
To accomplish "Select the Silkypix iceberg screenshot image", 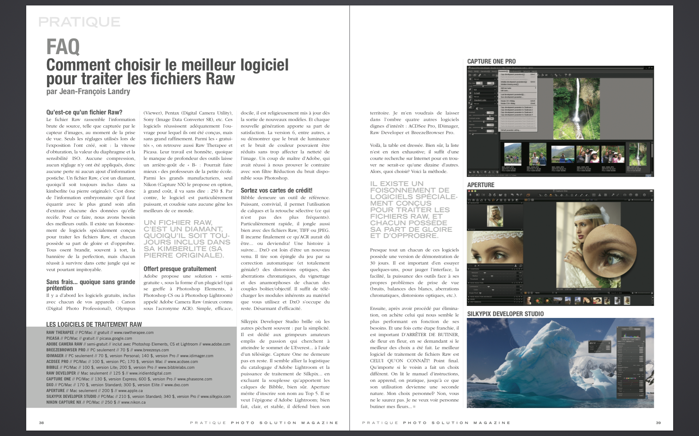I will tap(560, 363).
